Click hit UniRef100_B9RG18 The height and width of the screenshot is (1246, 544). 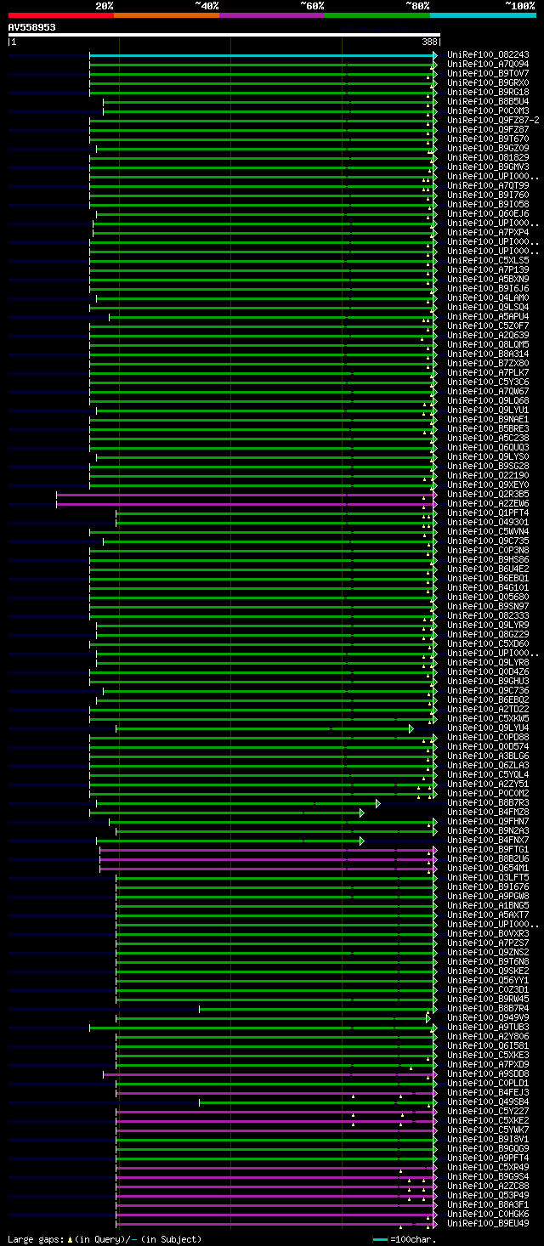pos(488,93)
